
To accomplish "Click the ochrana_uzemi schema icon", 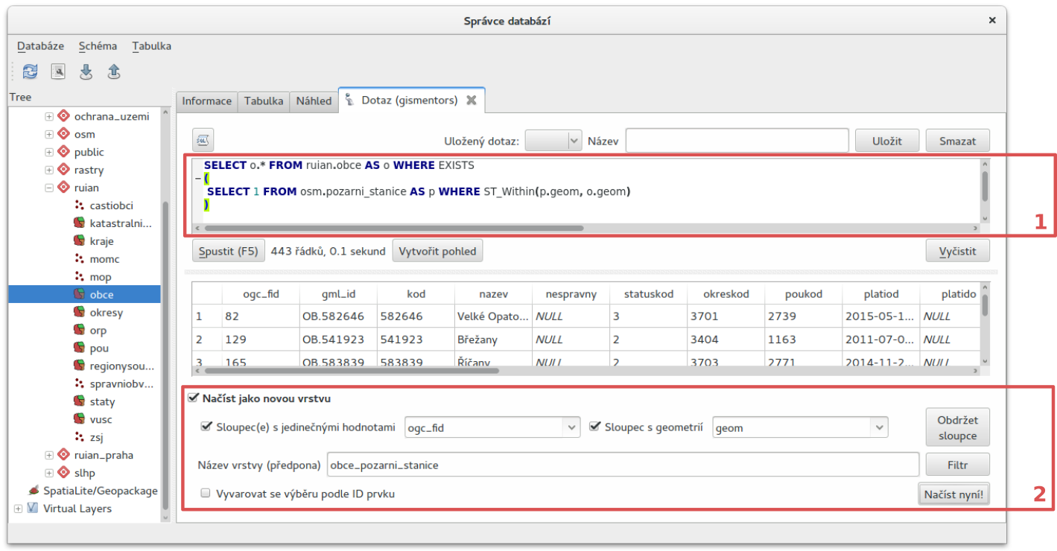I will pyautogui.click(x=63, y=116).
